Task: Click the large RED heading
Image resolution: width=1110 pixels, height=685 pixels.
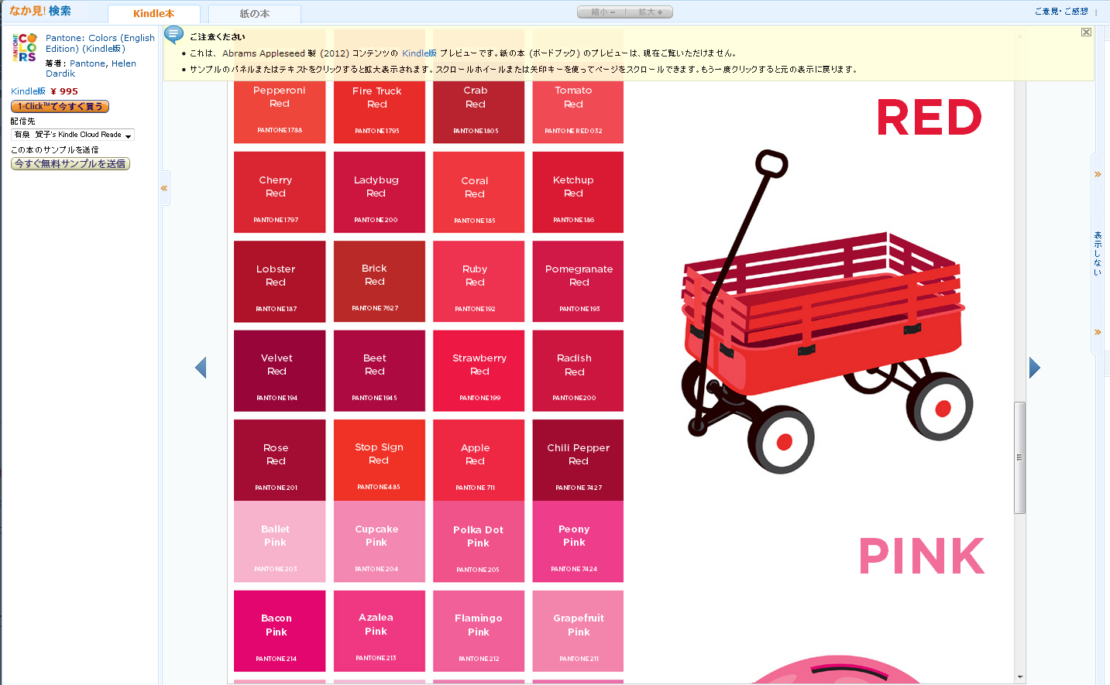Action: [930, 118]
